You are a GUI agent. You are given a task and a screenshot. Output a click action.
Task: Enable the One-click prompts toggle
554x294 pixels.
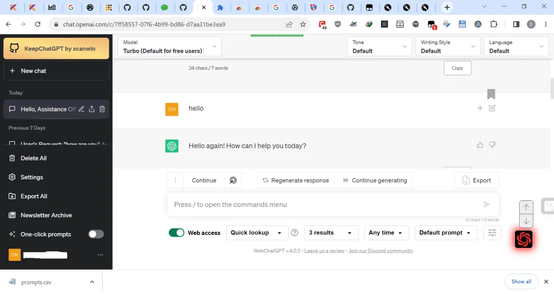tap(96, 234)
